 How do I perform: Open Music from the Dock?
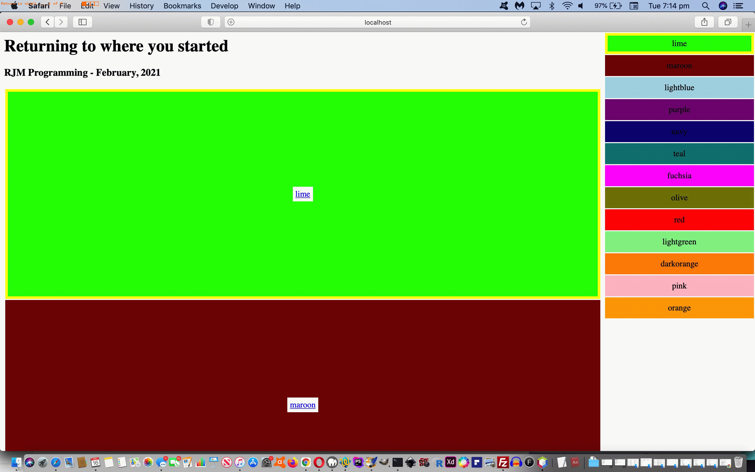tap(240, 462)
